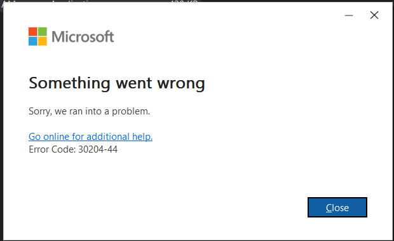Click the partially hidden background text above the dialog
The width and height of the screenshot is (394, 241).
click(100, 1)
